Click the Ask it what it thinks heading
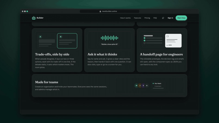Viewport: 219px width, 123px height. click(102, 54)
